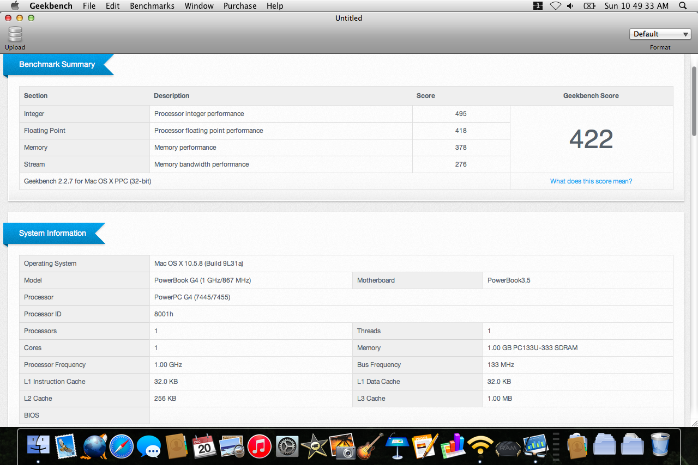Open the Apple menu
698x465 pixels.
(x=15, y=5)
